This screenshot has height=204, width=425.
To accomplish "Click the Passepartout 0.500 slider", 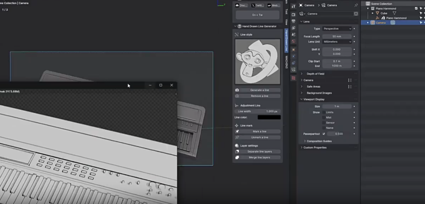I will (x=339, y=134).
